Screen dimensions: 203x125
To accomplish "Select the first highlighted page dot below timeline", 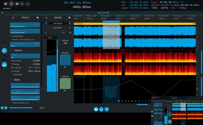I will 119,101.
